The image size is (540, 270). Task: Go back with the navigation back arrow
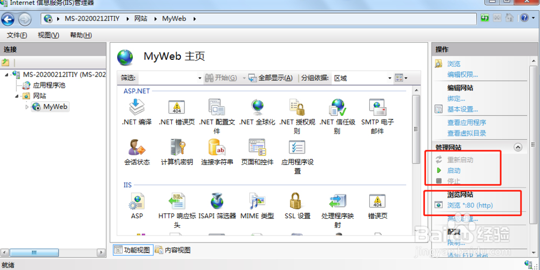tap(8, 19)
